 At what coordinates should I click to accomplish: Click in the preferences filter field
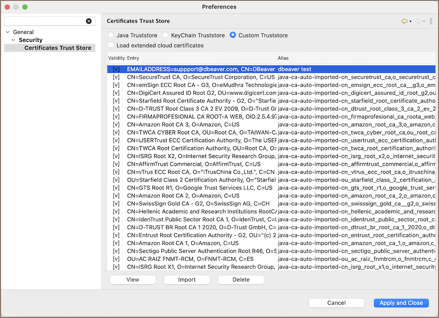pos(44,21)
